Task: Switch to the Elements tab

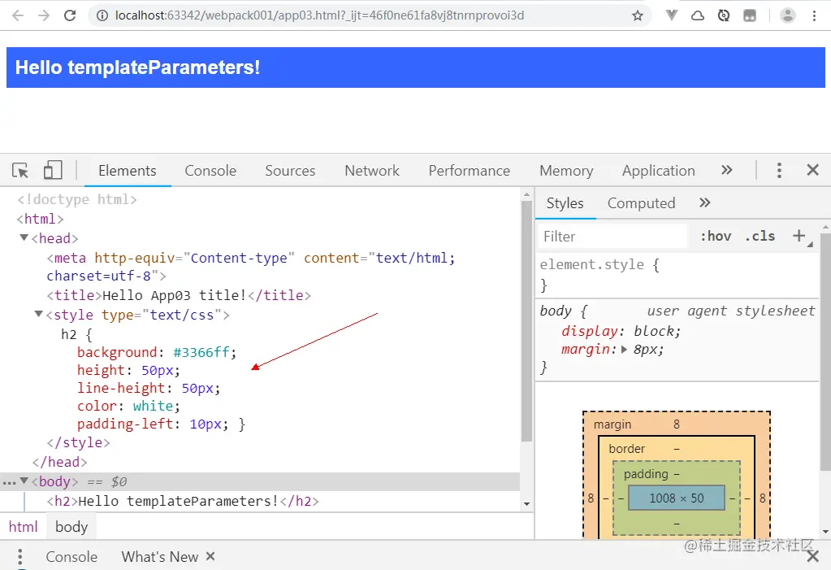Action: click(128, 171)
